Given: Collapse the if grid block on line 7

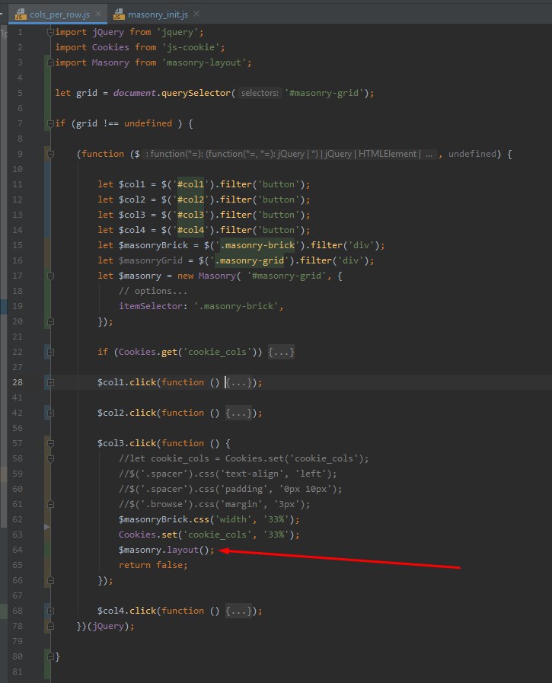Looking at the screenshot, I should [x=50, y=123].
